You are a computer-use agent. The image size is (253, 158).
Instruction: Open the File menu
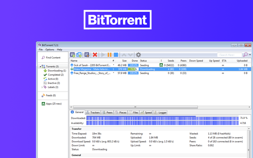[41, 49]
